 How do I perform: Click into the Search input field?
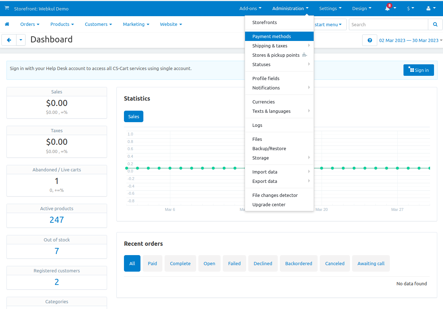[388, 24]
